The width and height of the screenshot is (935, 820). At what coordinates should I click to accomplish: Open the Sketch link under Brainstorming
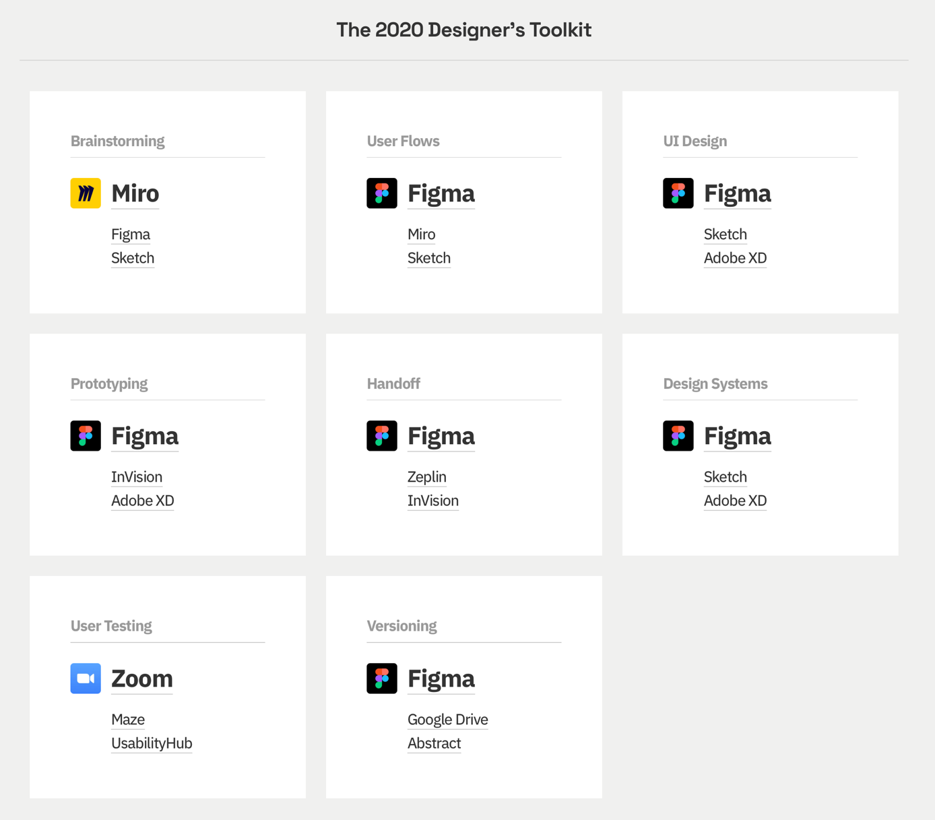click(133, 258)
